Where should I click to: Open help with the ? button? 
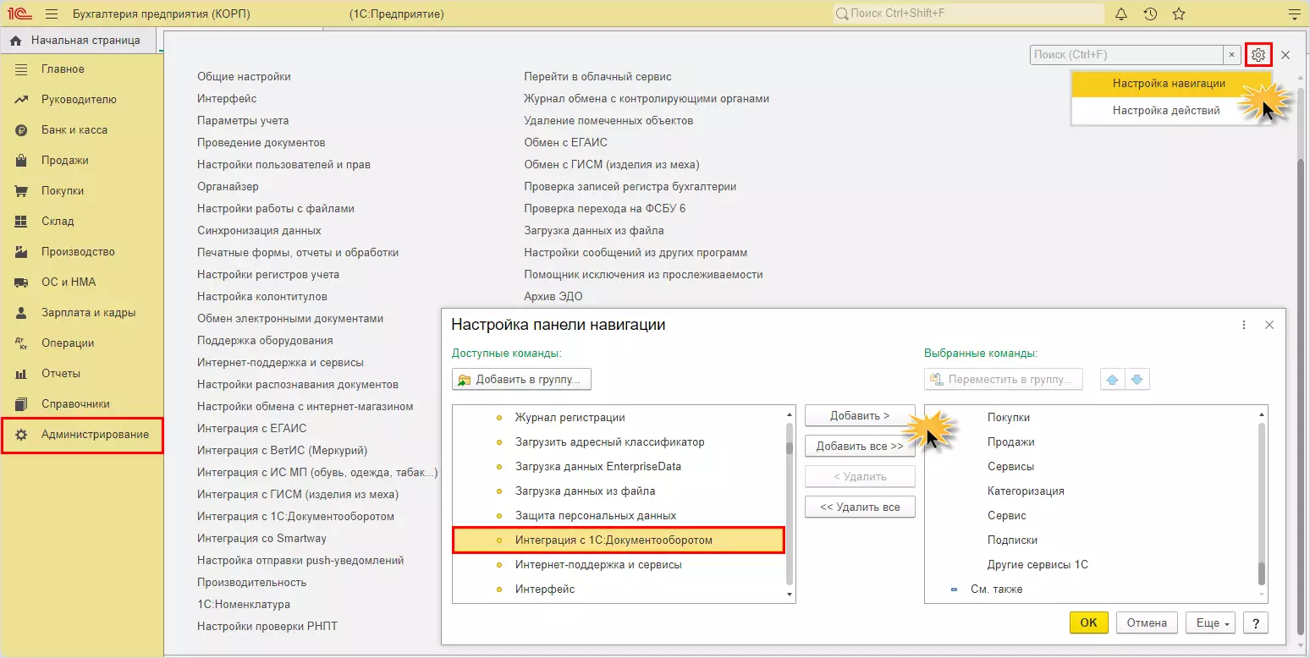pyautogui.click(x=1256, y=623)
